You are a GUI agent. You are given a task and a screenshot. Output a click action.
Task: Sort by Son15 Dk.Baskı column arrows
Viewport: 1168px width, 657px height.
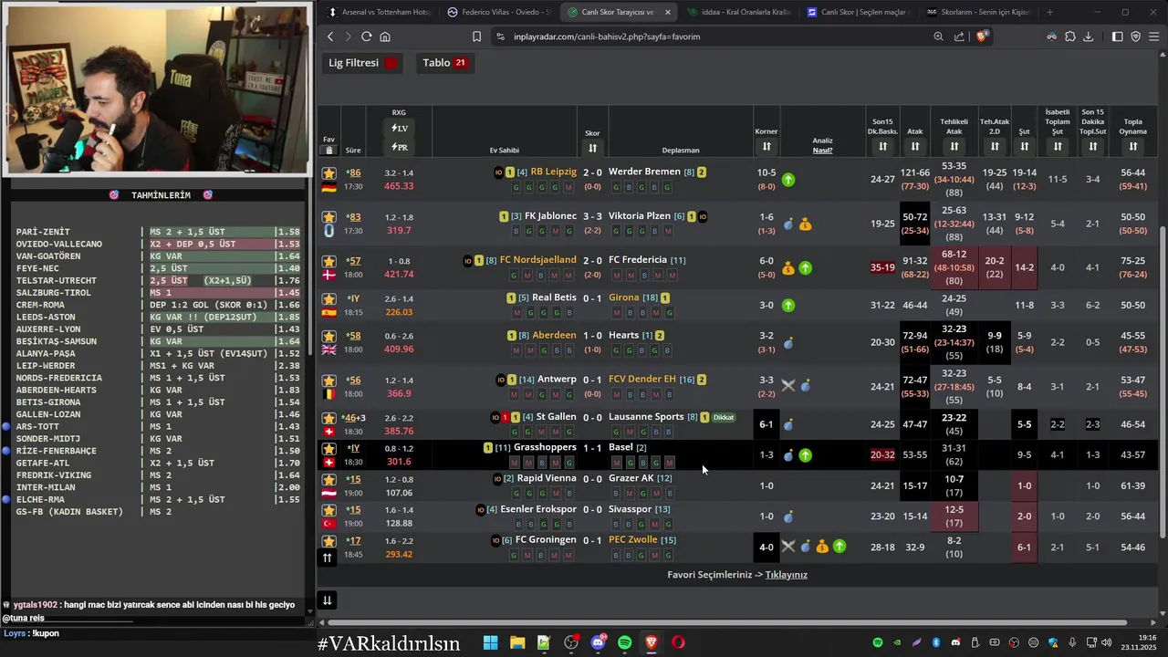(x=882, y=146)
